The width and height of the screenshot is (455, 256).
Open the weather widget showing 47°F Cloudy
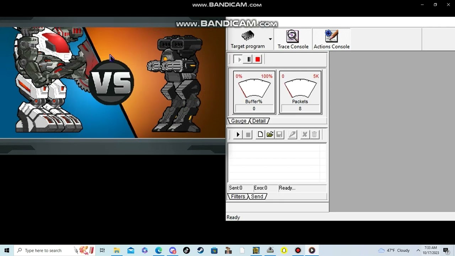click(394, 250)
